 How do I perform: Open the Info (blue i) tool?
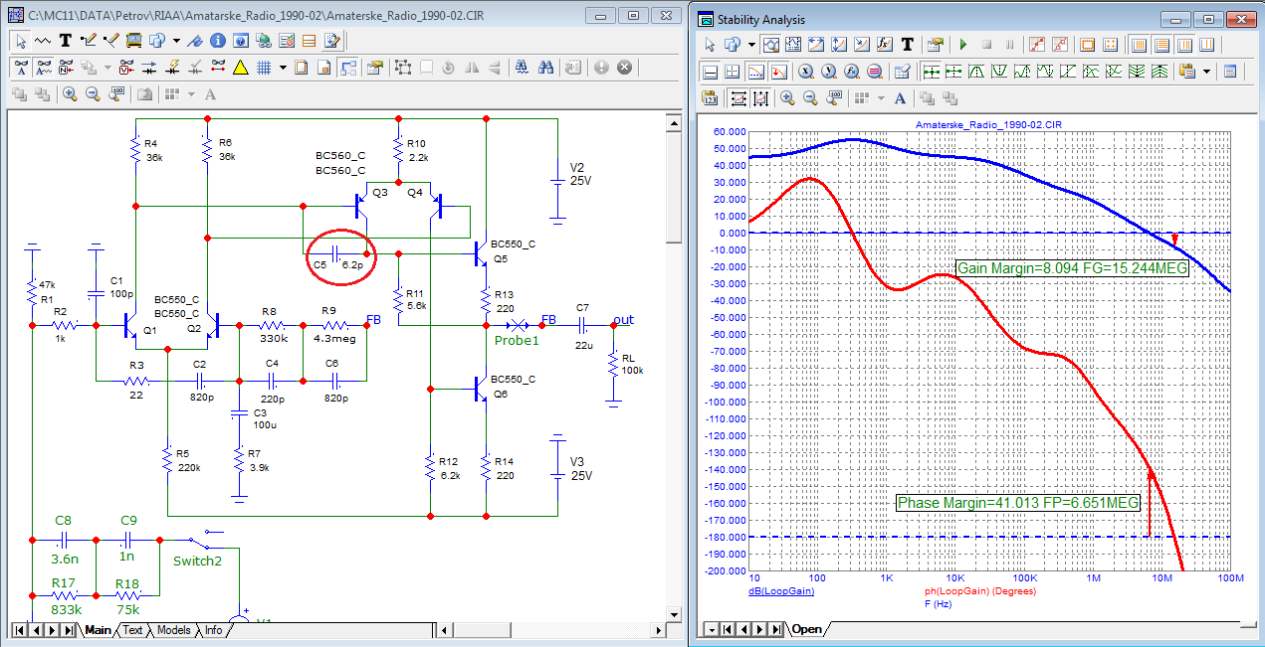(217, 41)
